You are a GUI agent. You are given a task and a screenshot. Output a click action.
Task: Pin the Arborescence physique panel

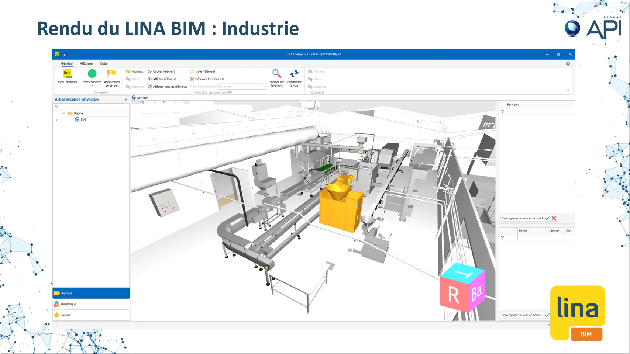click(x=126, y=100)
